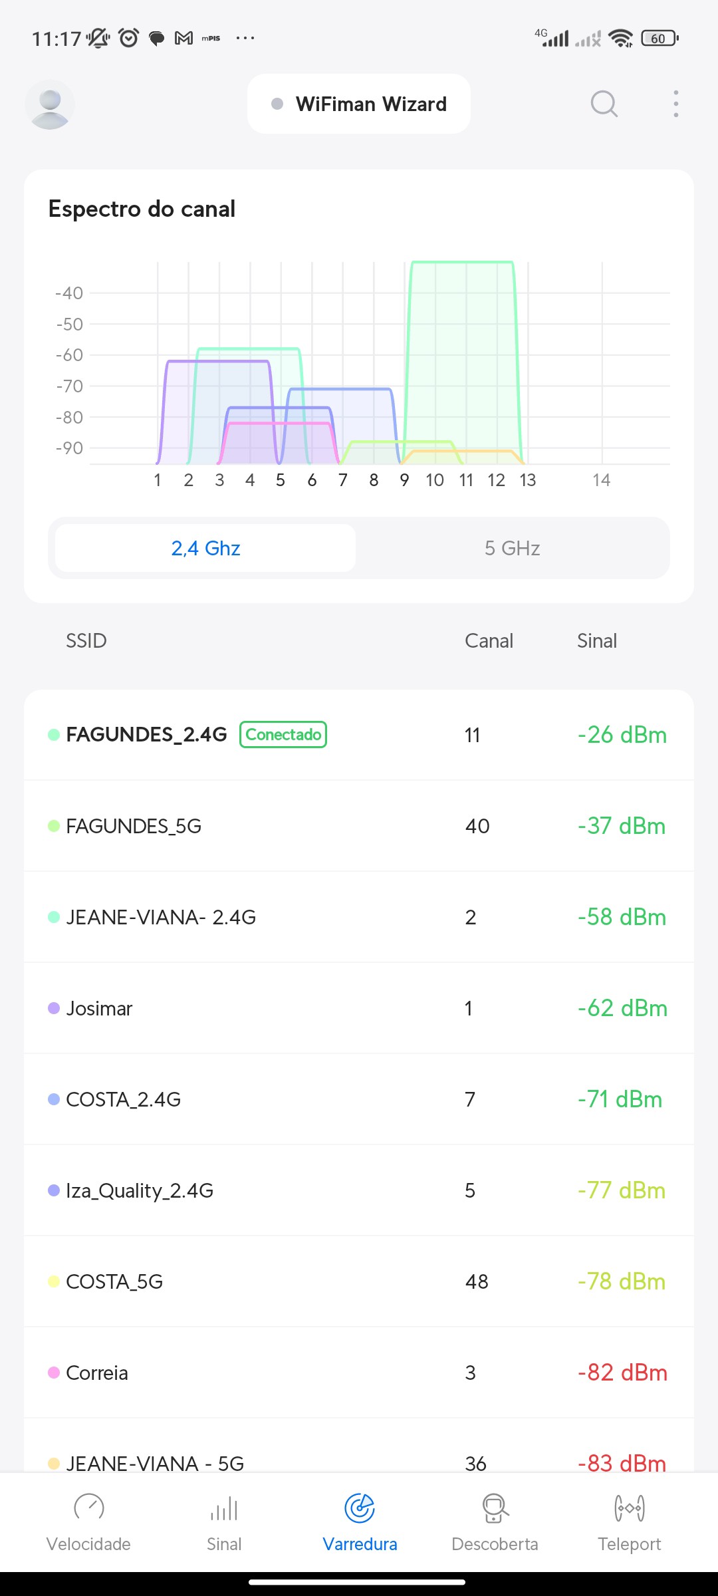Tap the Wi-Fi status bar icon
This screenshot has height=1596, width=718.
pos(620,39)
